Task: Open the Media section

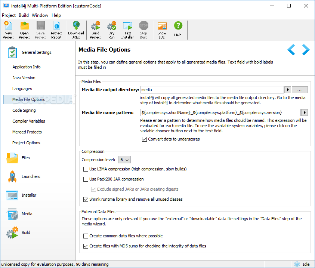Action: point(19,214)
